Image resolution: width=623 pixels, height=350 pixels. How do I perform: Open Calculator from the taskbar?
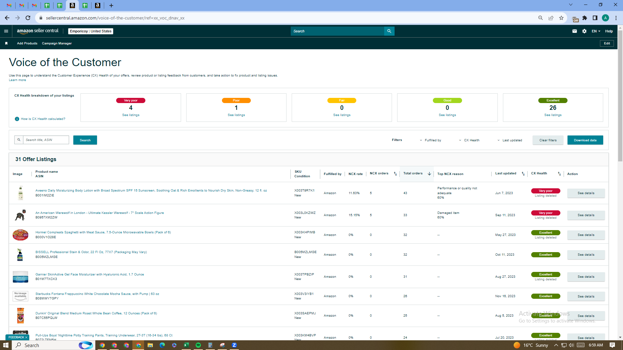pyautogui.click(x=210, y=345)
